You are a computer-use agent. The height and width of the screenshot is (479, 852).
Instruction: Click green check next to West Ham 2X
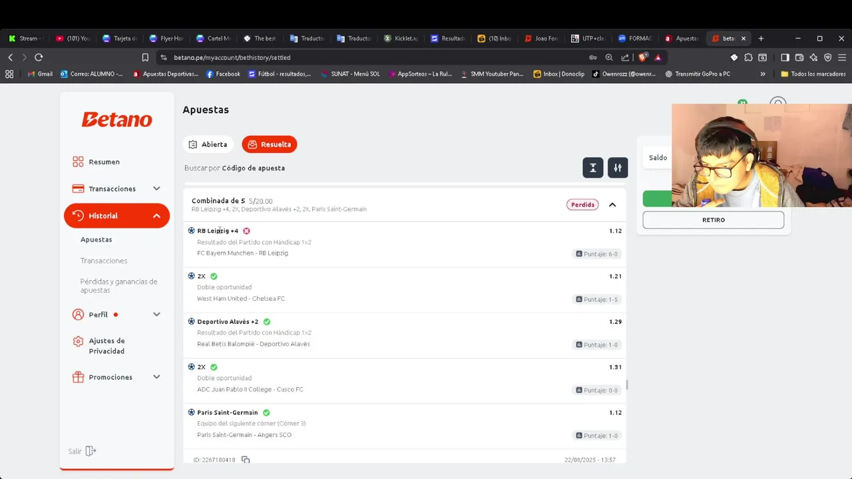click(214, 276)
